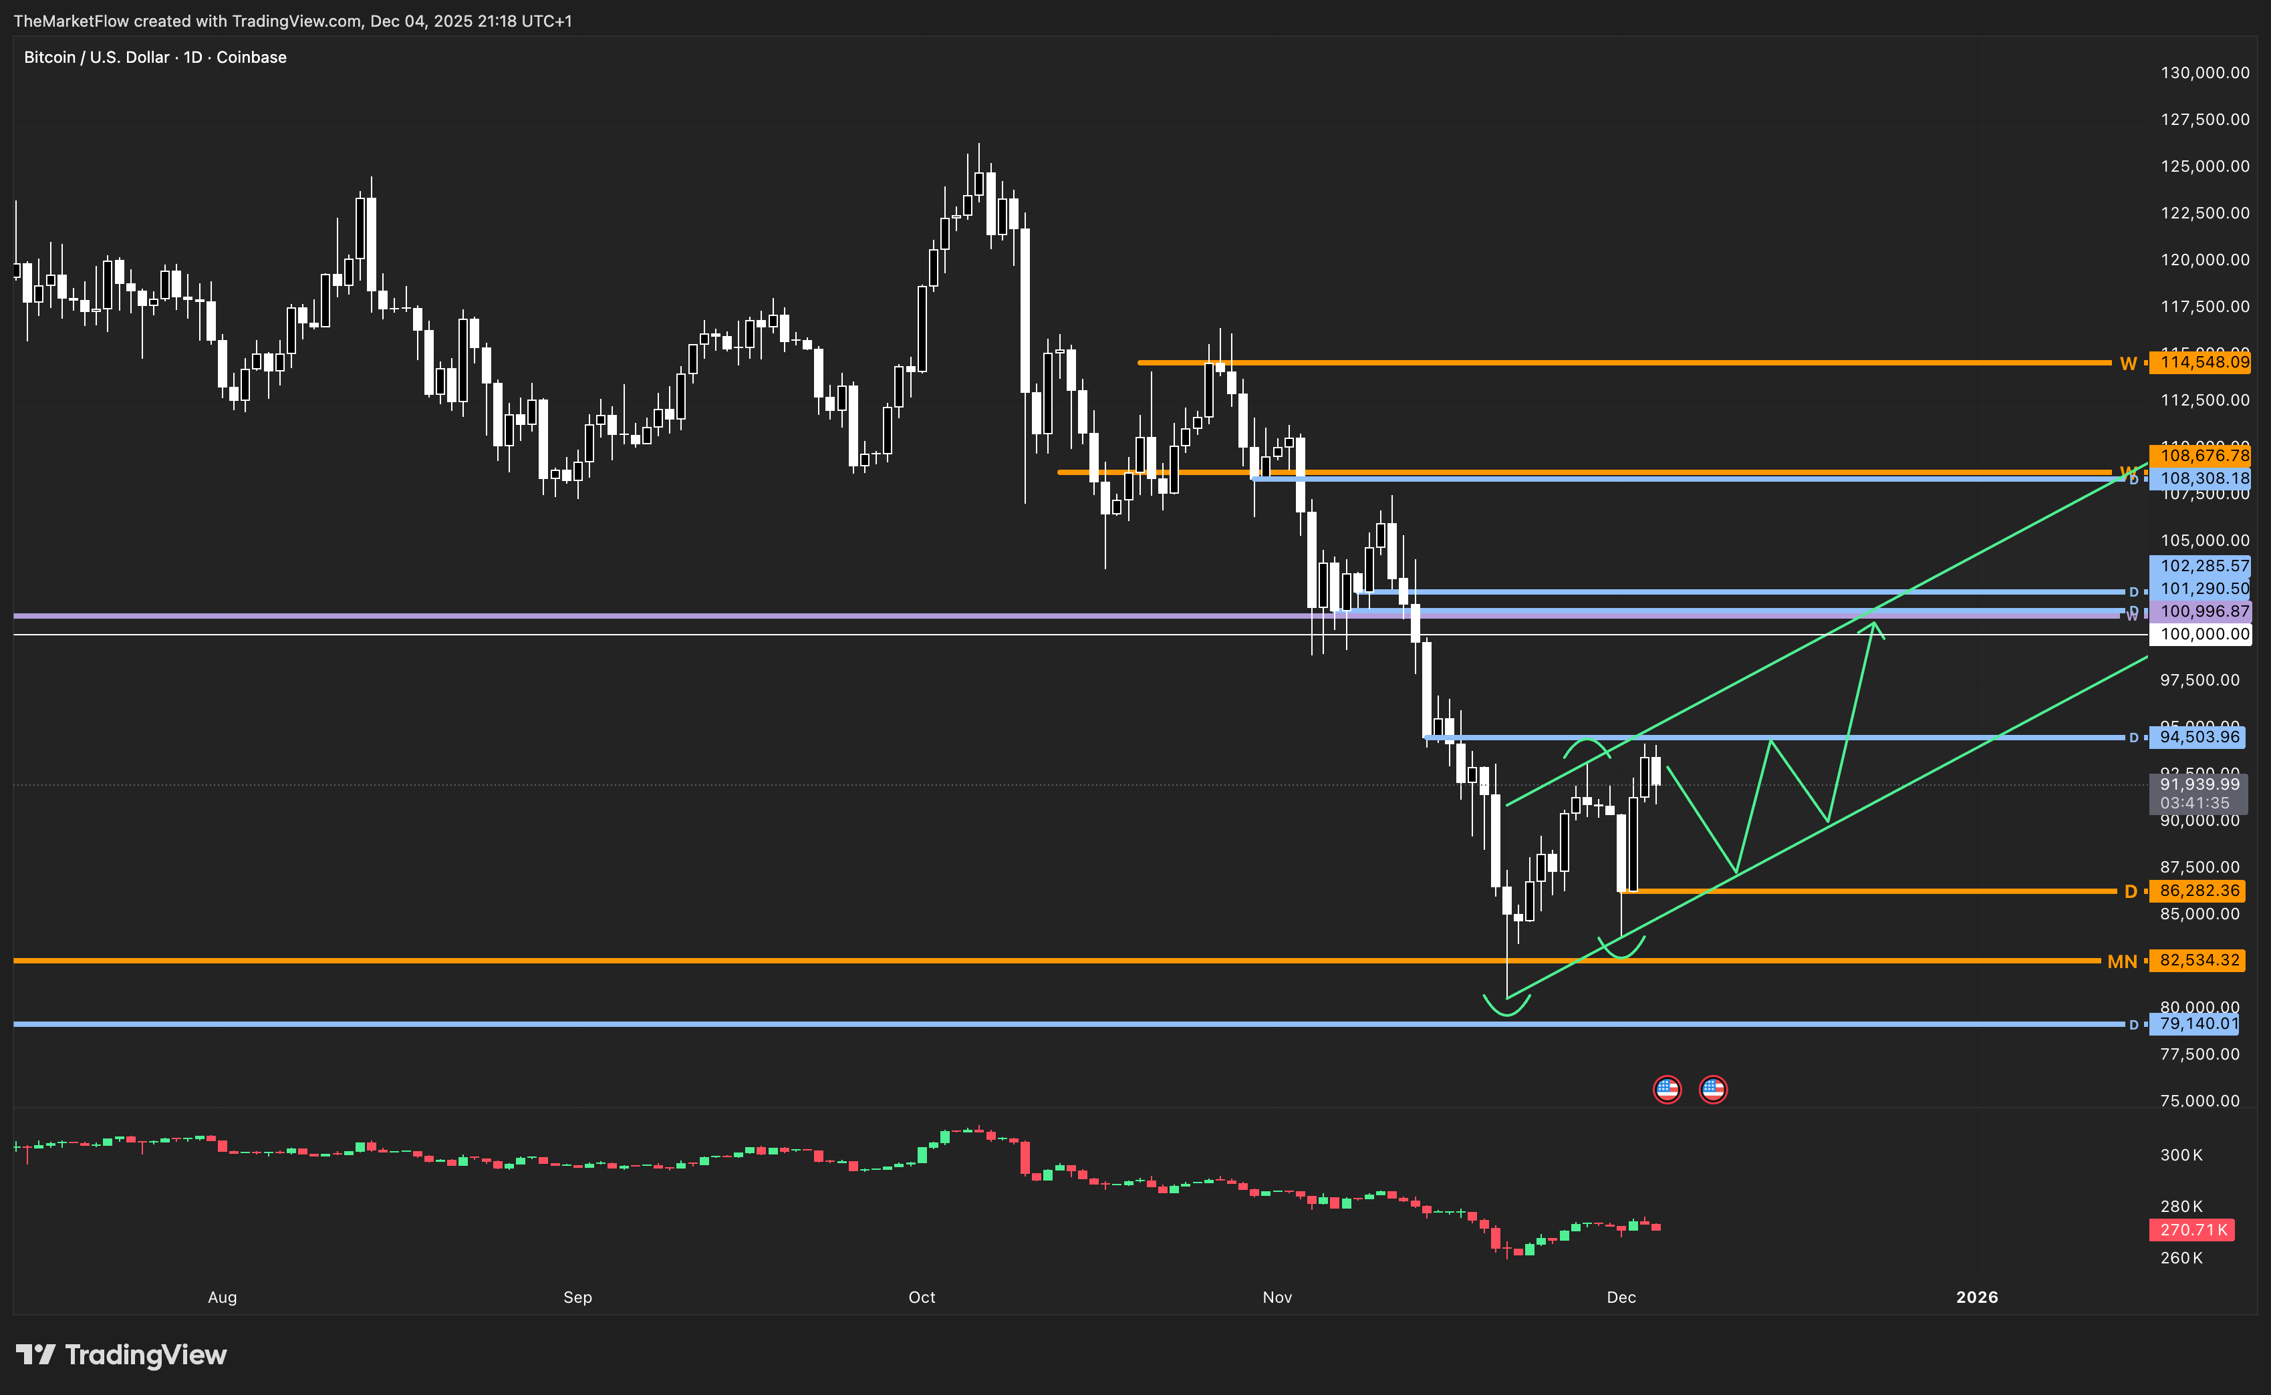Screen dimensions: 2271x1395
Task: Click the current price label 91,939.99
Action: [x=2199, y=785]
